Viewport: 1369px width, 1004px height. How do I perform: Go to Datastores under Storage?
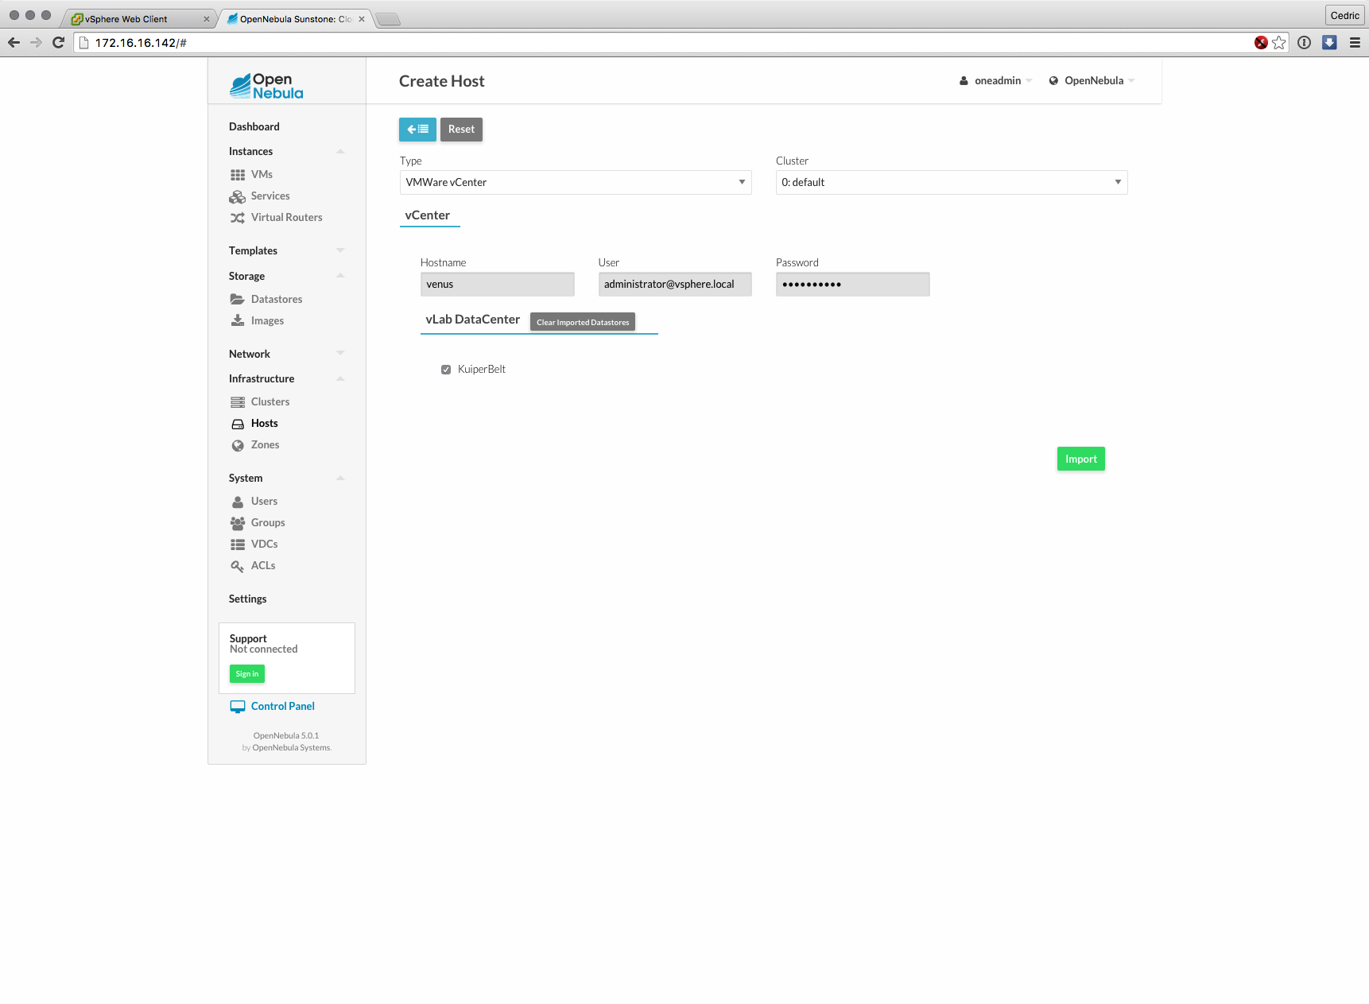pos(276,299)
